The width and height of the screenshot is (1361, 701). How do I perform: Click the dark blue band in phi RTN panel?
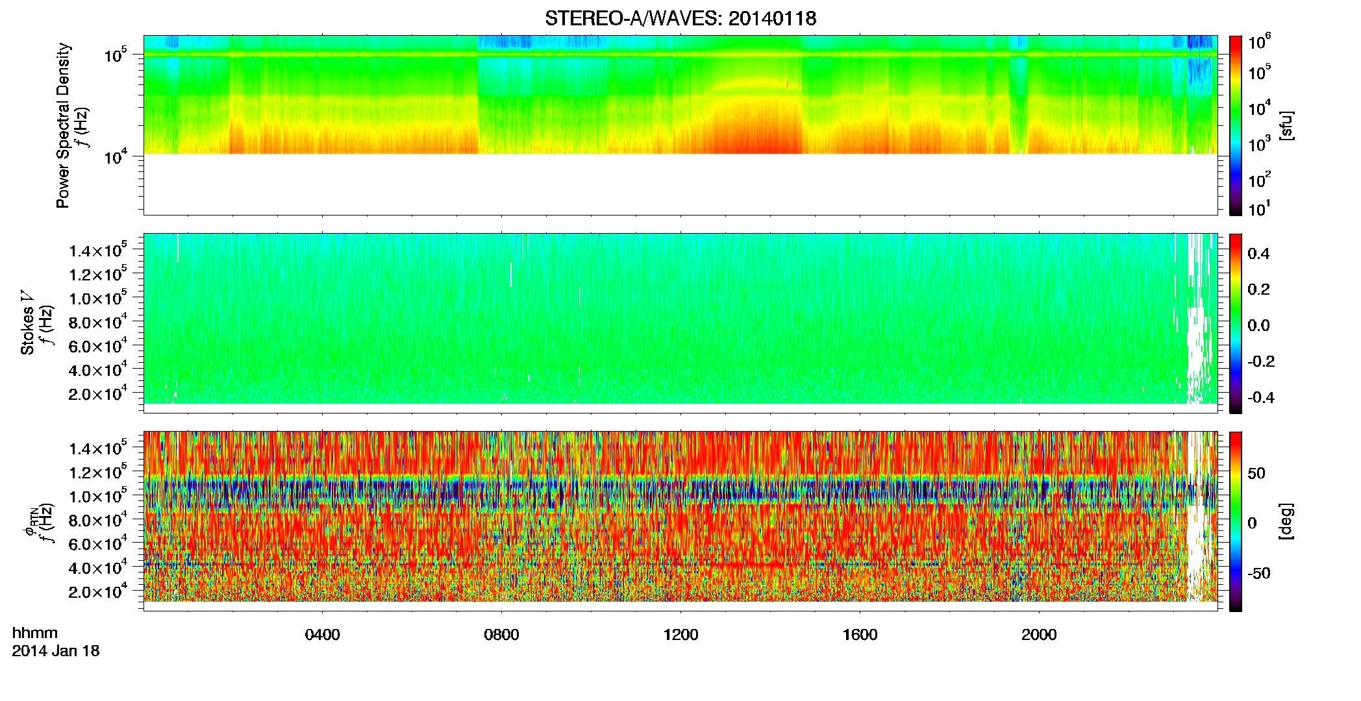(x=680, y=497)
